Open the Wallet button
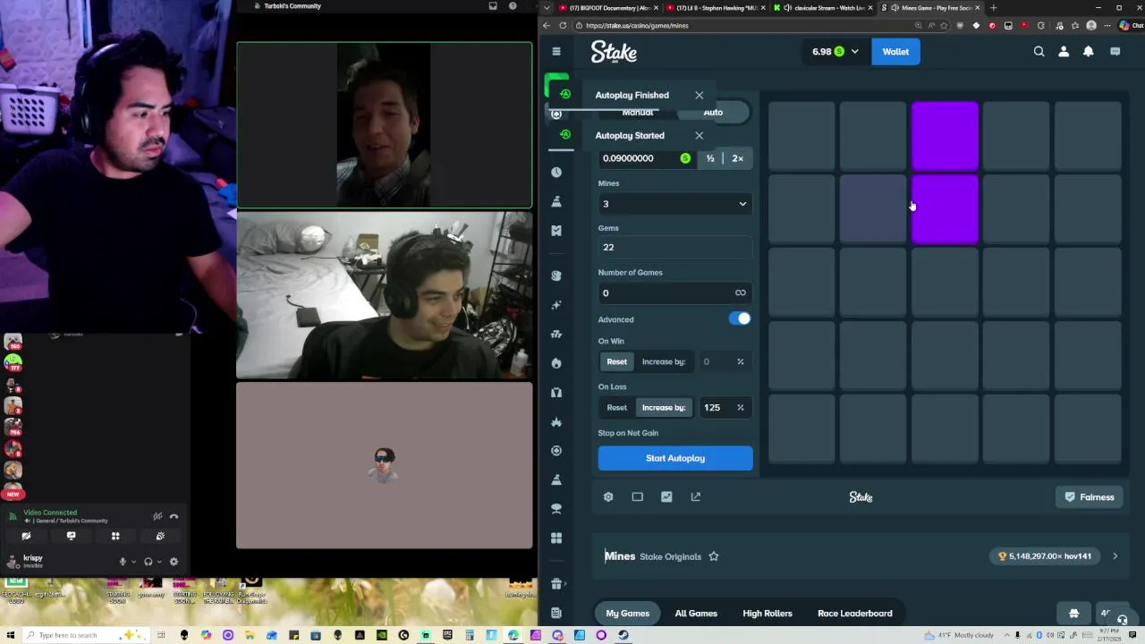Screen dimensions: 1145x644 (895, 52)
